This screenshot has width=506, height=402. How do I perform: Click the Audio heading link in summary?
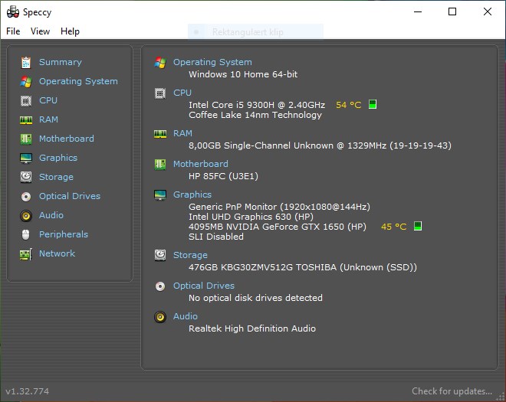(x=186, y=316)
